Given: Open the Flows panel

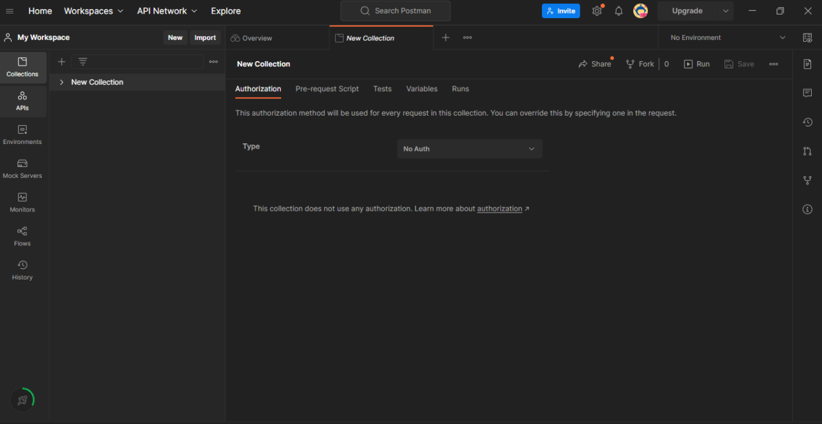Looking at the screenshot, I should tap(22, 236).
